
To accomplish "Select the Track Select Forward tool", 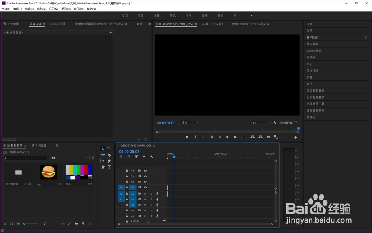I will [109, 149].
